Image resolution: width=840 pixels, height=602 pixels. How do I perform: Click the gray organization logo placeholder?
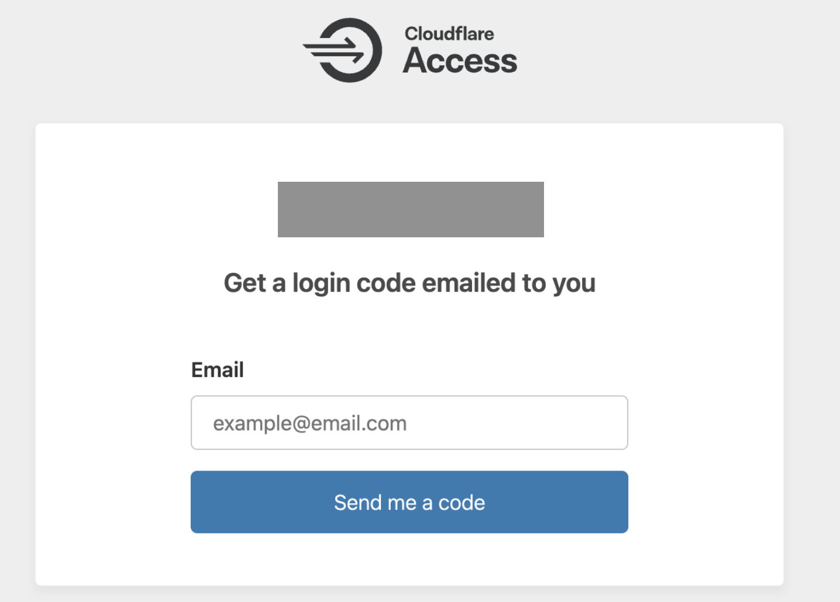point(411,209)
